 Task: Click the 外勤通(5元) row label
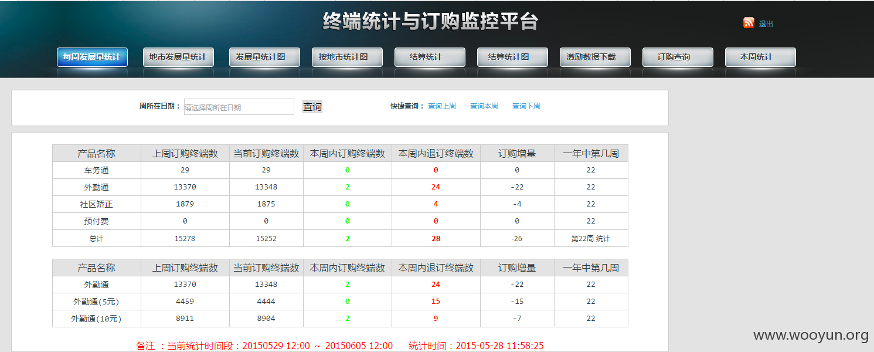(x=97, y=302)
